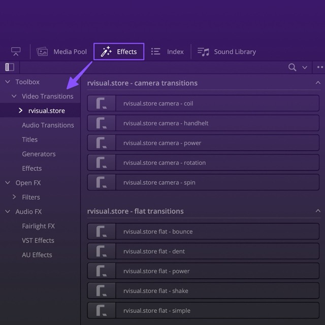Collapse the flat transitions group
The width and height of the screenshot is (325, 325).
[318, 211]
